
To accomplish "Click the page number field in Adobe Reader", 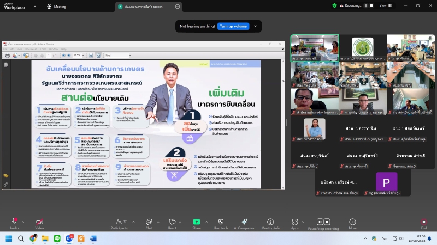I will point(49,56).
